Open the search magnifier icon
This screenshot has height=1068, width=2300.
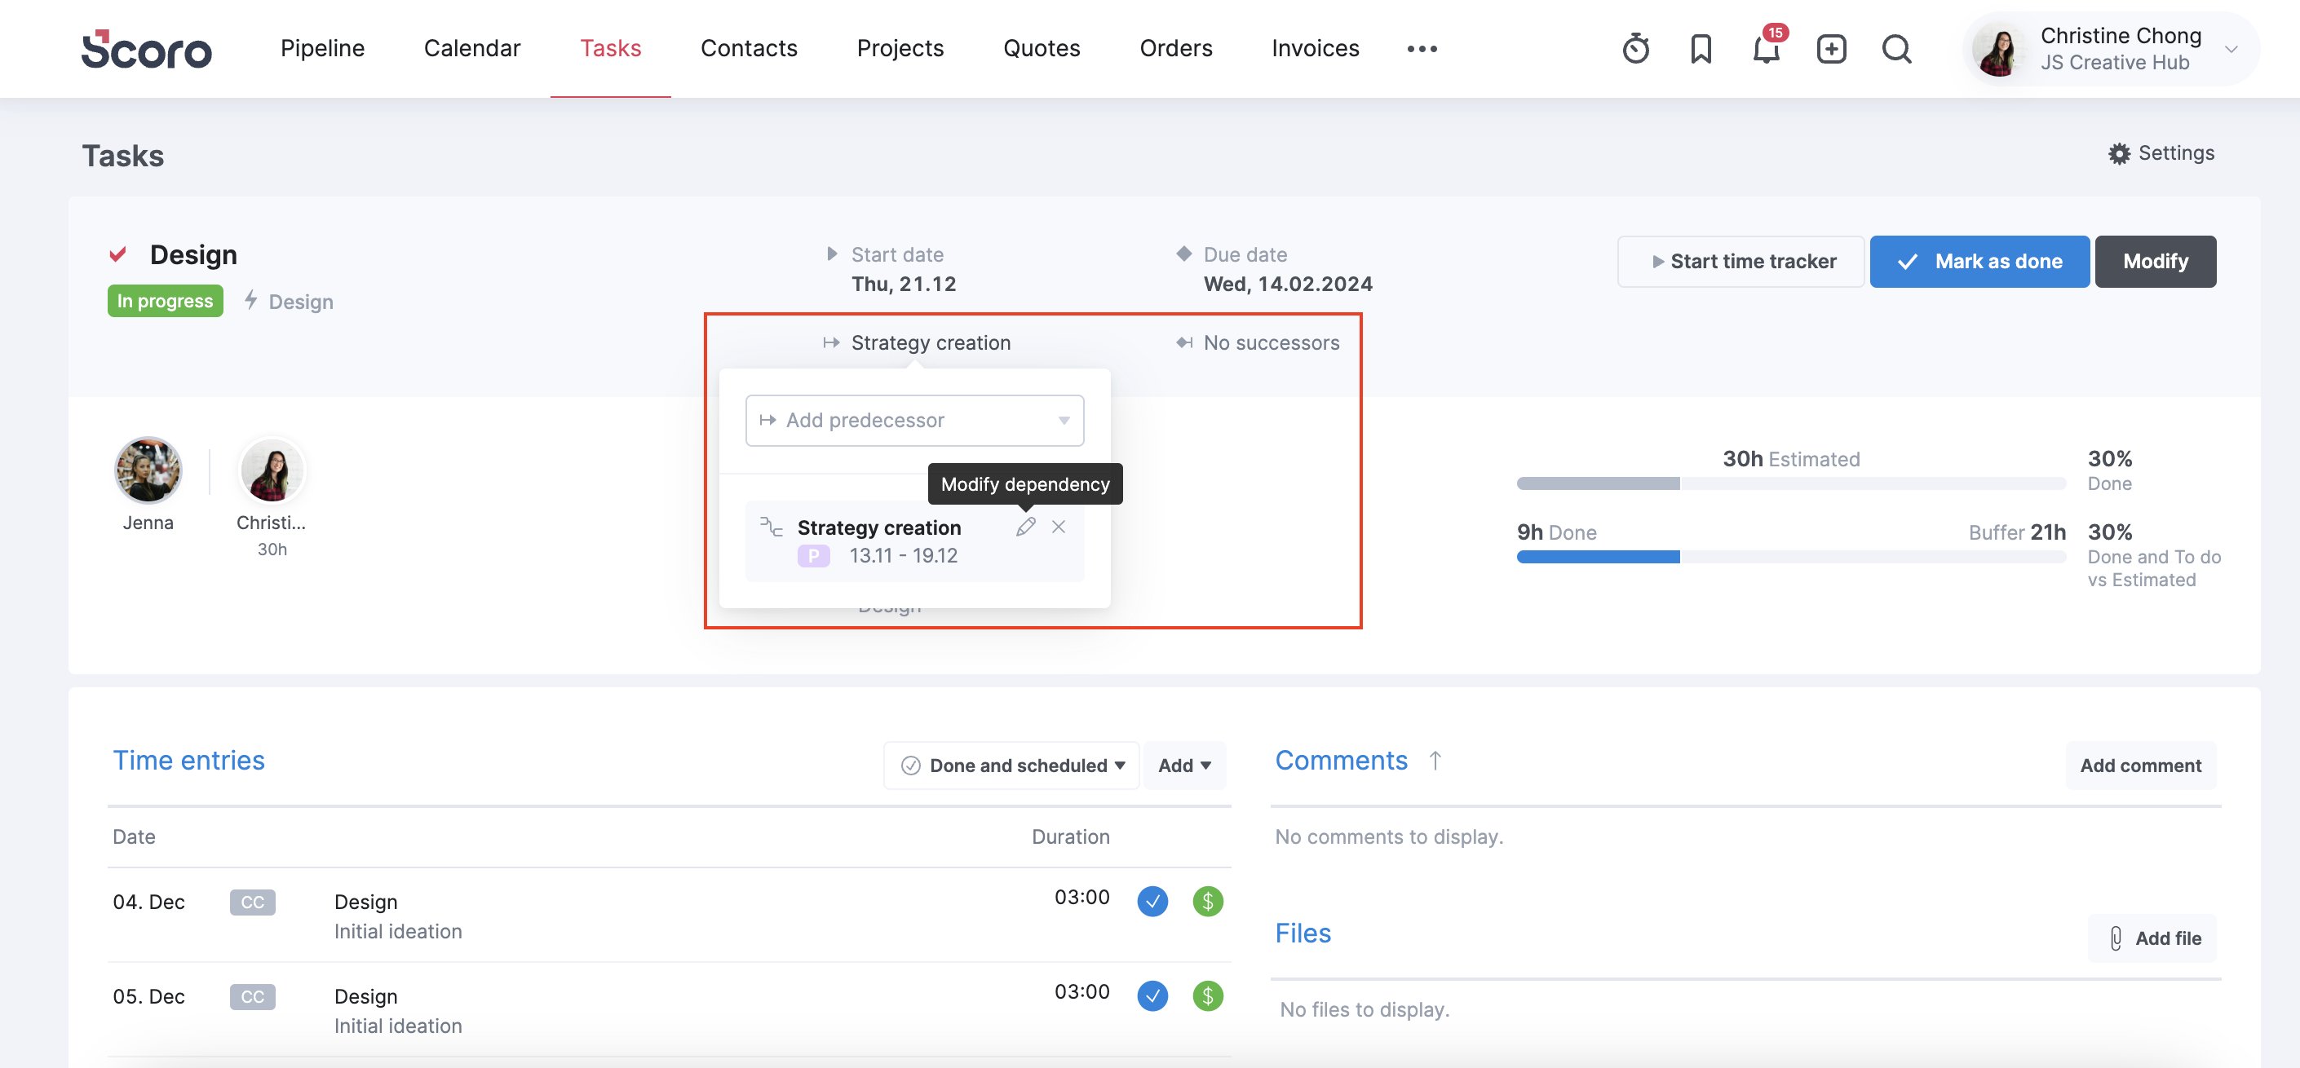(x=1896, y=48)
